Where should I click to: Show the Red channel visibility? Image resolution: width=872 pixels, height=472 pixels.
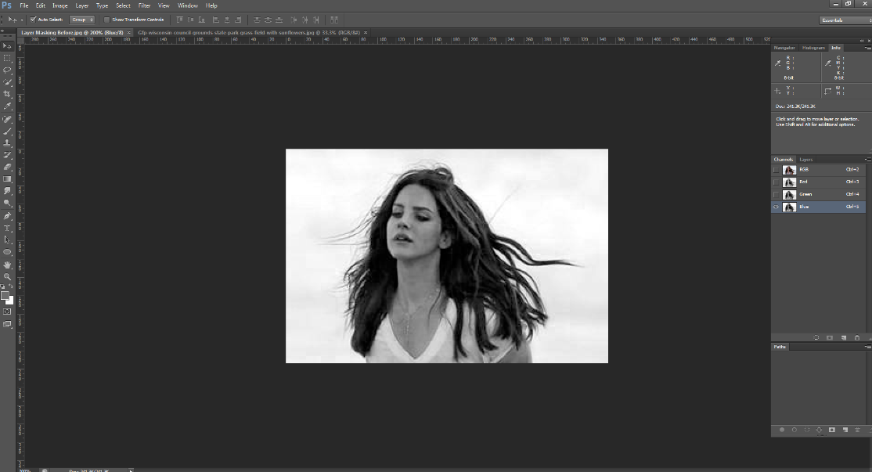point(776,182)
